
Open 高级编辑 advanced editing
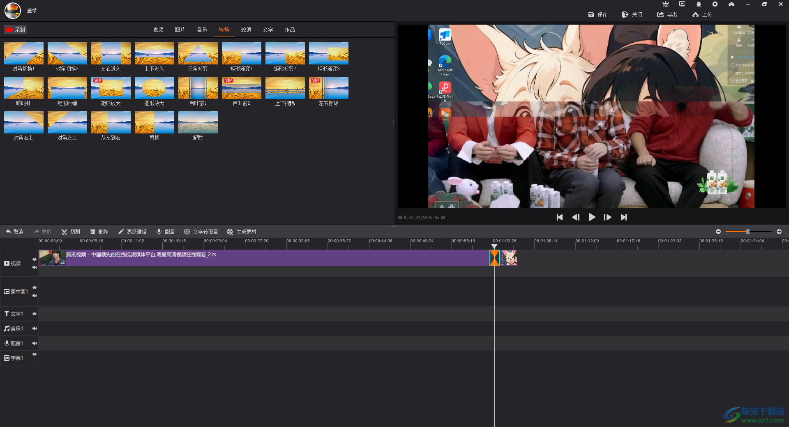pyautogui.click(x=132, y=232)
